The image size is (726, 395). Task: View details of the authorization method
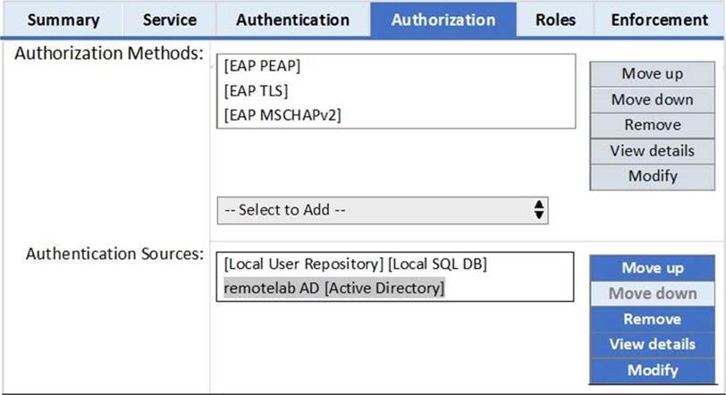(x=652, y=150)
